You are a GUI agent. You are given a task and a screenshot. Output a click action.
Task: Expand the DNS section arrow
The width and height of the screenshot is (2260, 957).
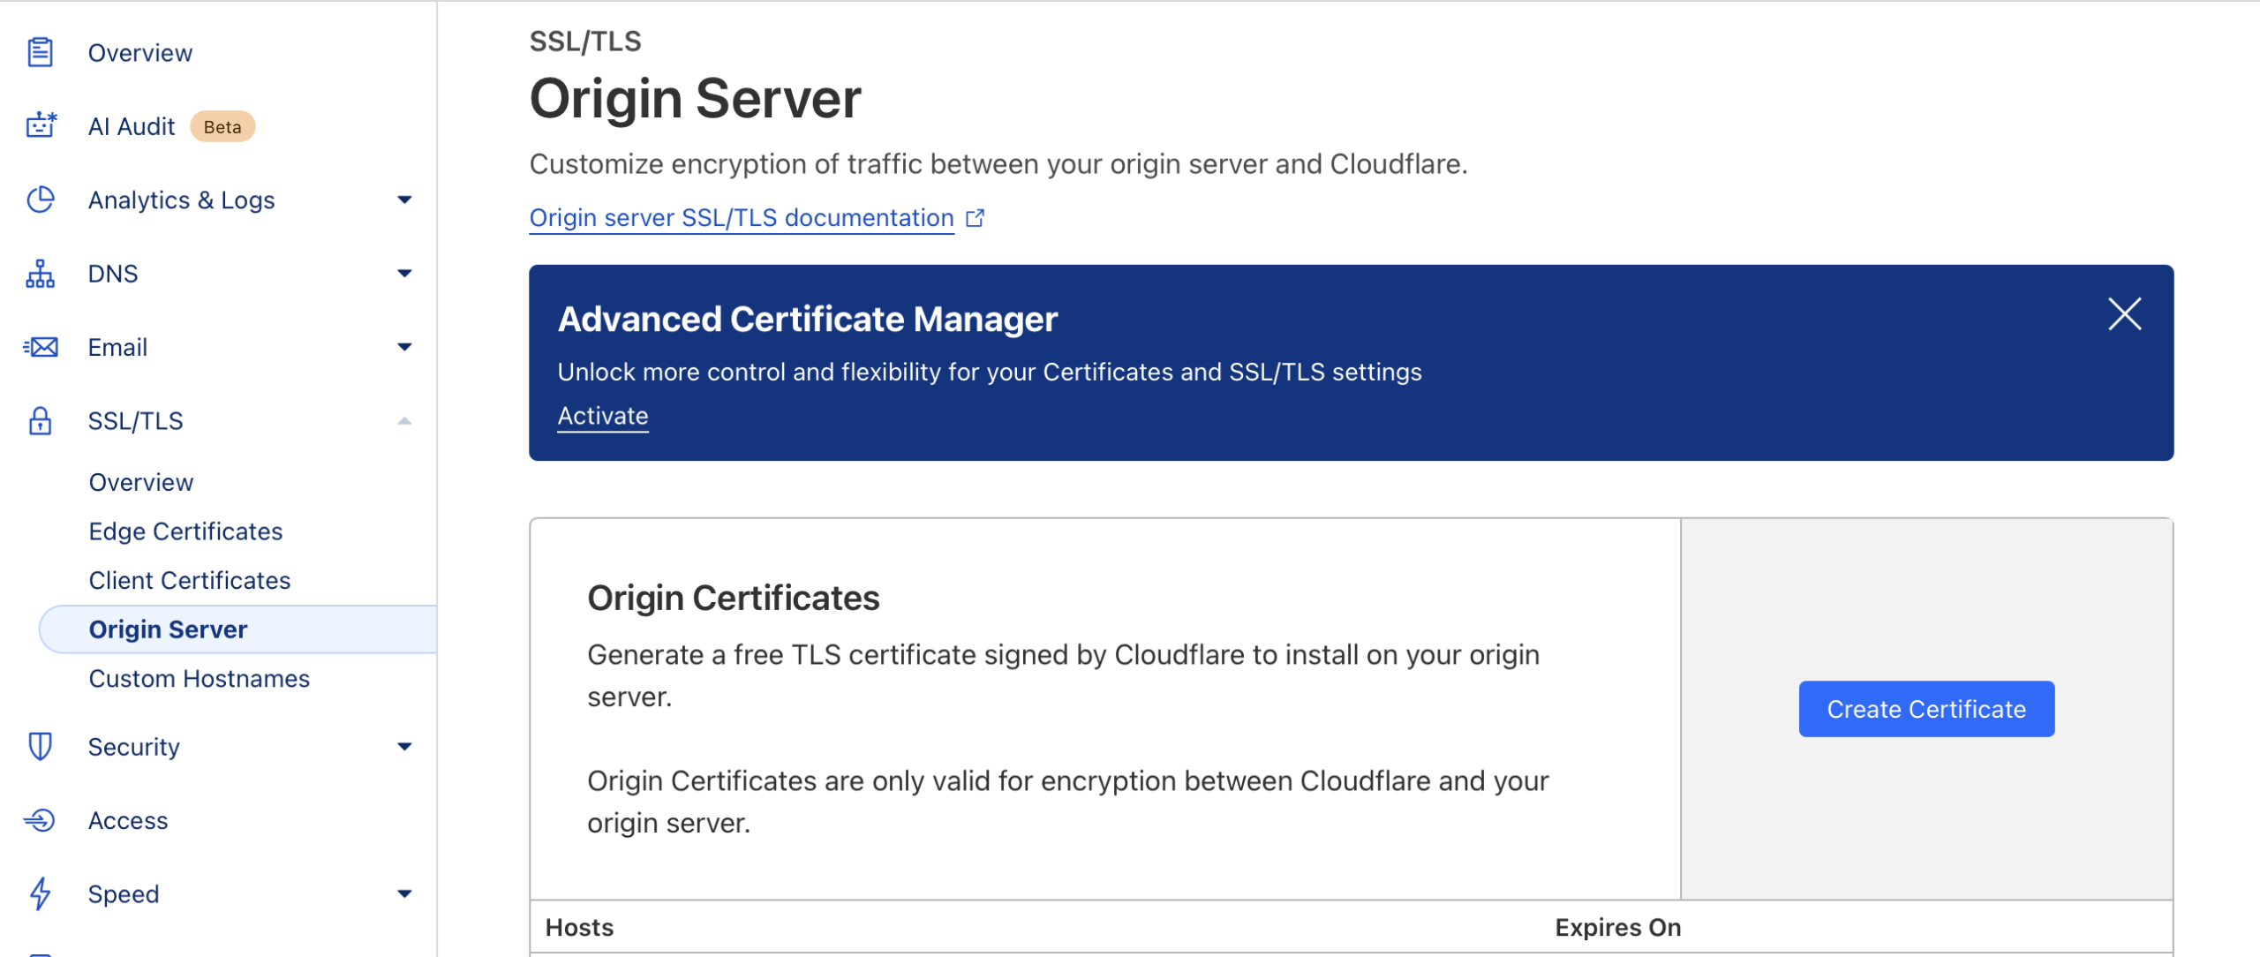point(404,274)
